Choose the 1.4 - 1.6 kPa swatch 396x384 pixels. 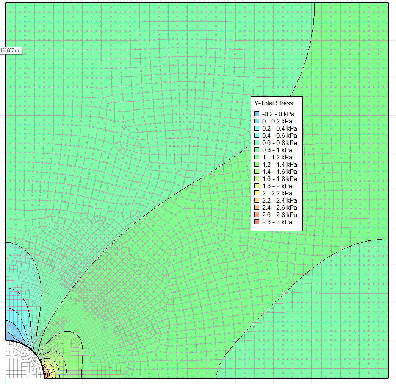coord(257,172)
